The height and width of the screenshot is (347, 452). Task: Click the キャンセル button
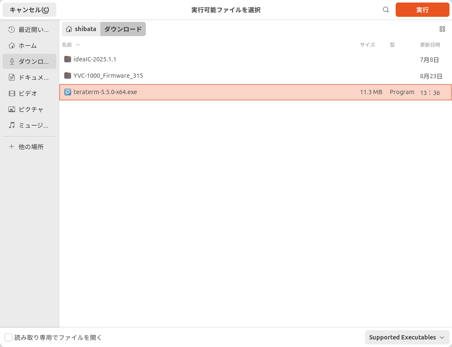(x=29, y=9)
